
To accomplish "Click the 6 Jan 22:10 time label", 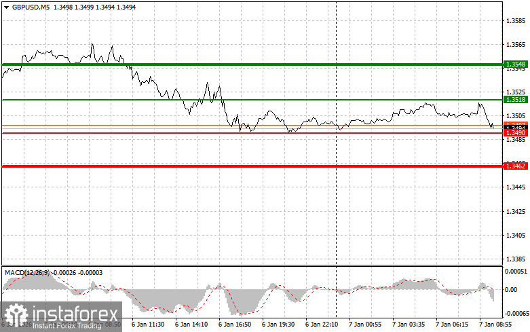I will (322, 325).
